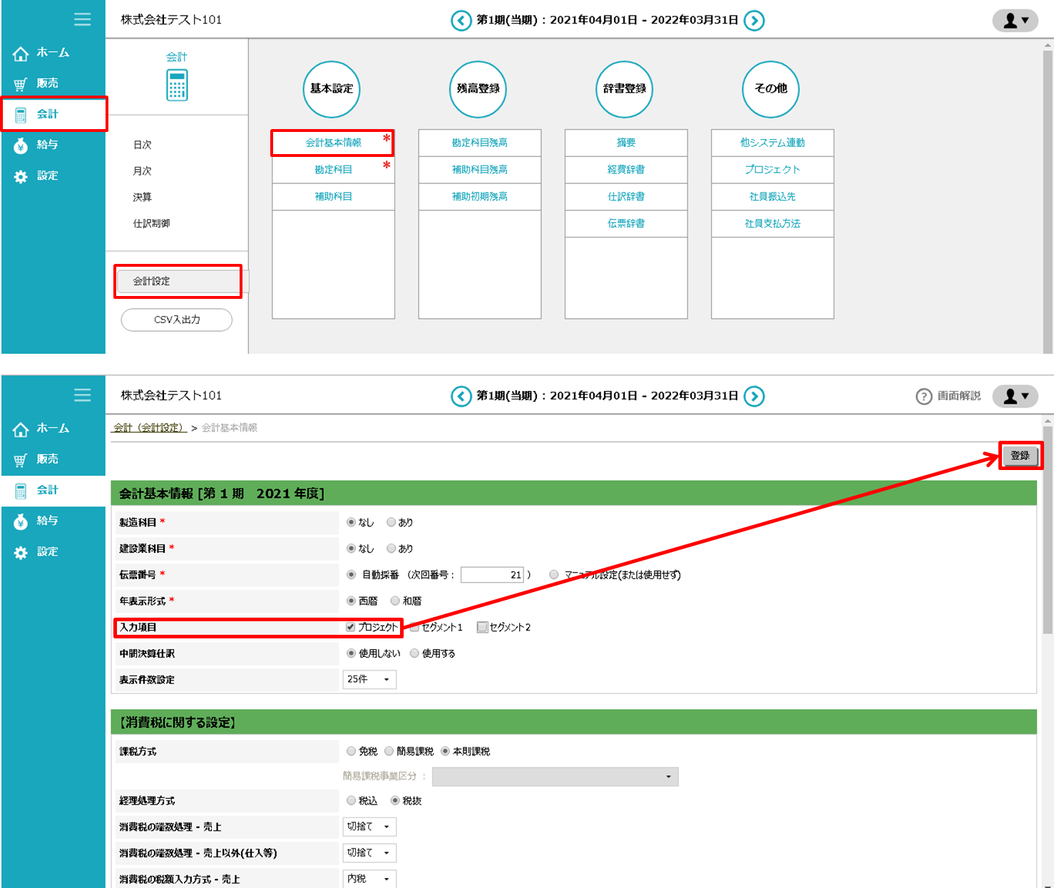The width and height of the screenshot is (1054, 888).
Task: Select 月次 in the 会計 submenu
Action: pyautogui.click(x=142, y=171)
